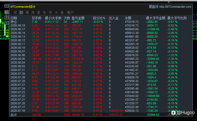This screenshot has width=197, height=121.
Task: Switch to the 季 quarterly tab
Action: [39, 12]
